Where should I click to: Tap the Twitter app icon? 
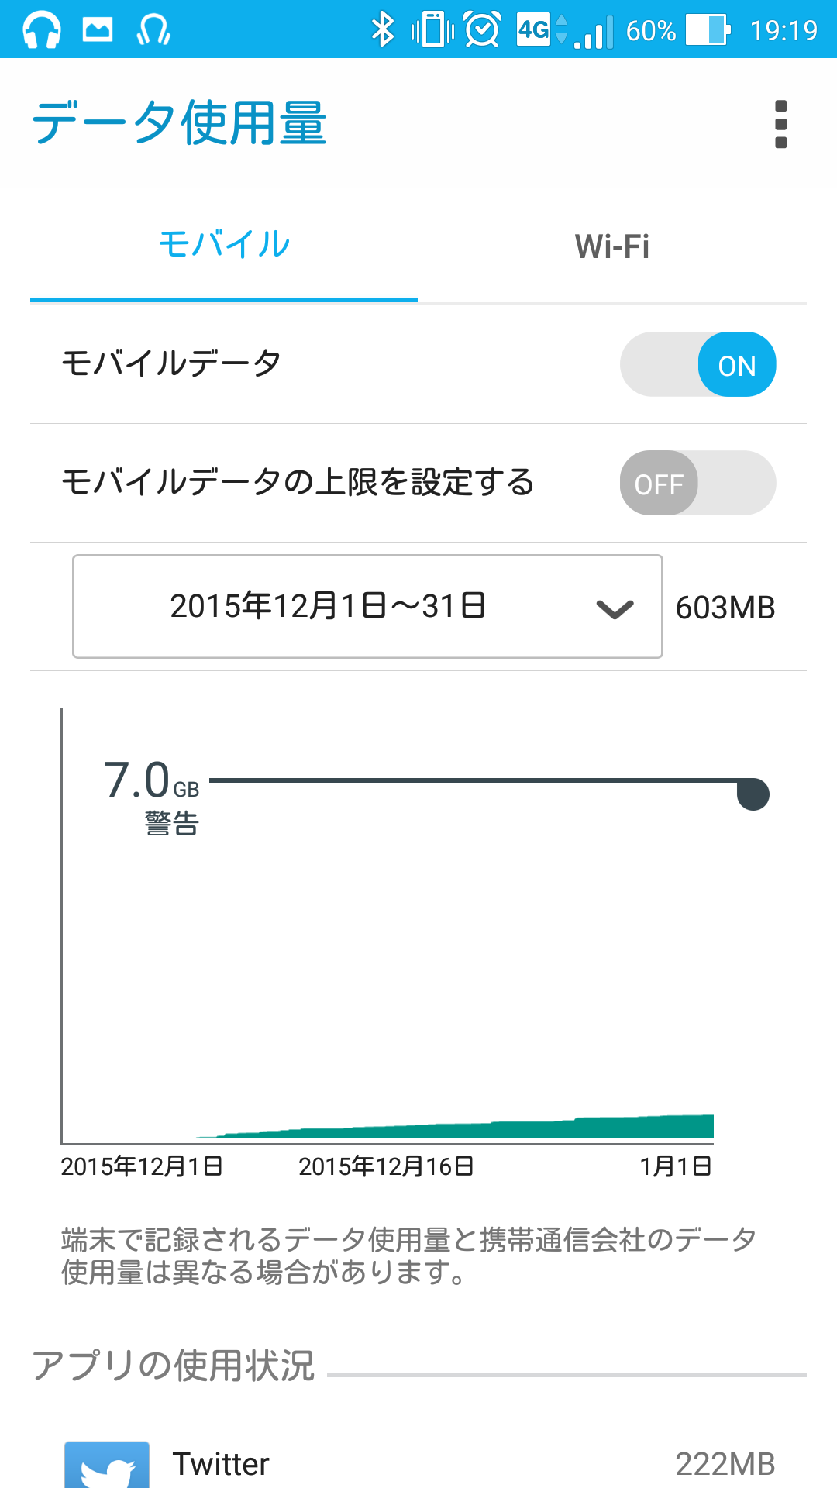(x=107, y=1464)
